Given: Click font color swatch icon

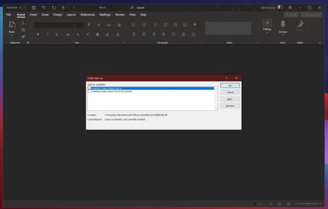Looking at the screenshot, I should [118, 34].
